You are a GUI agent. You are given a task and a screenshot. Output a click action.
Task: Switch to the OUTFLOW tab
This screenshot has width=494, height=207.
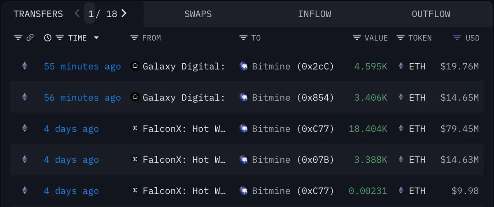431,14
